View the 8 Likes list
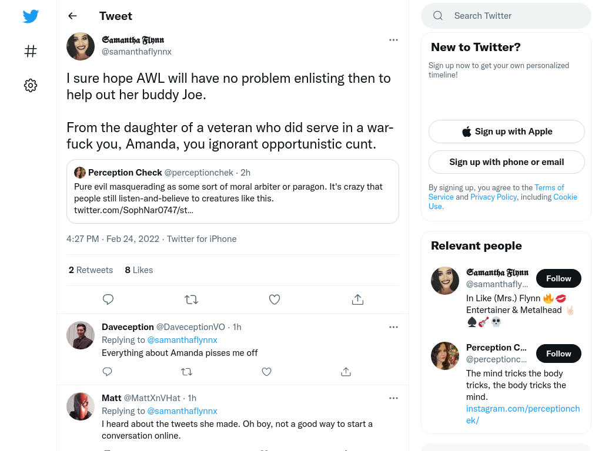This screenshot has height=451, width=602. [x=139, y=270]
